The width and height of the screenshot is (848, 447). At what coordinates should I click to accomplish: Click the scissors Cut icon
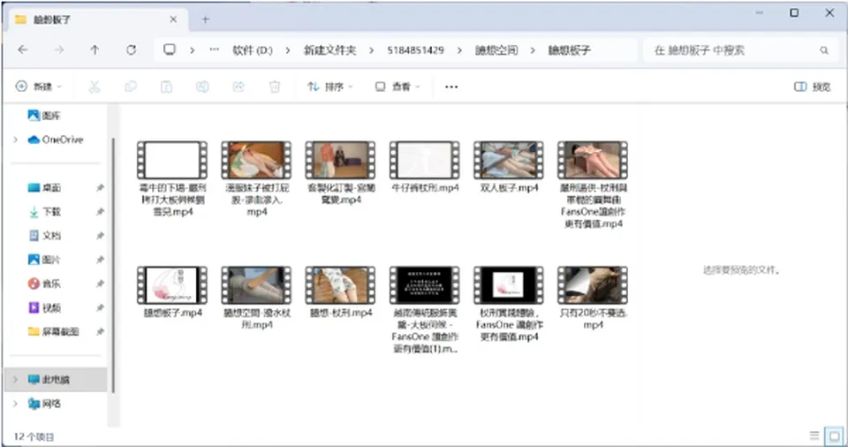(x=95, y=87)
